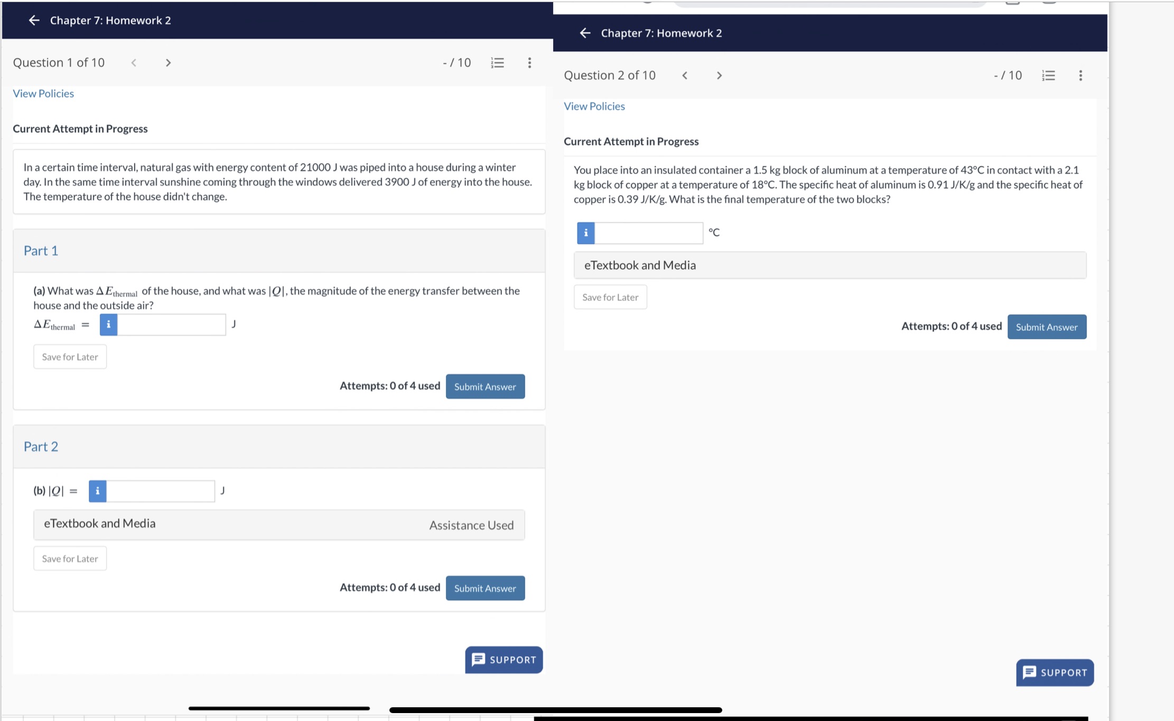Open three-dot options menu for Question 2
The width and height of the screenshot is (1174, 721).
(x=1080, y=76)
